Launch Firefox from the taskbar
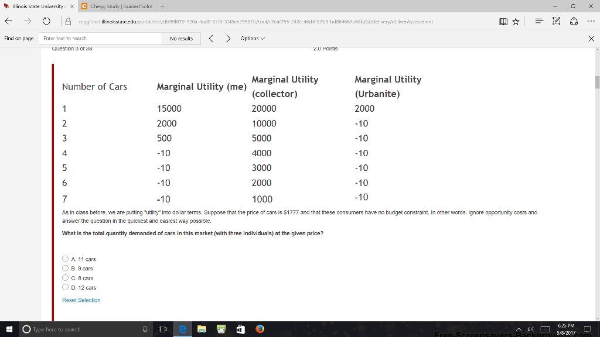The height and width of the screenshot is (337, 600). pyautogui.click(x=260, y=329)
